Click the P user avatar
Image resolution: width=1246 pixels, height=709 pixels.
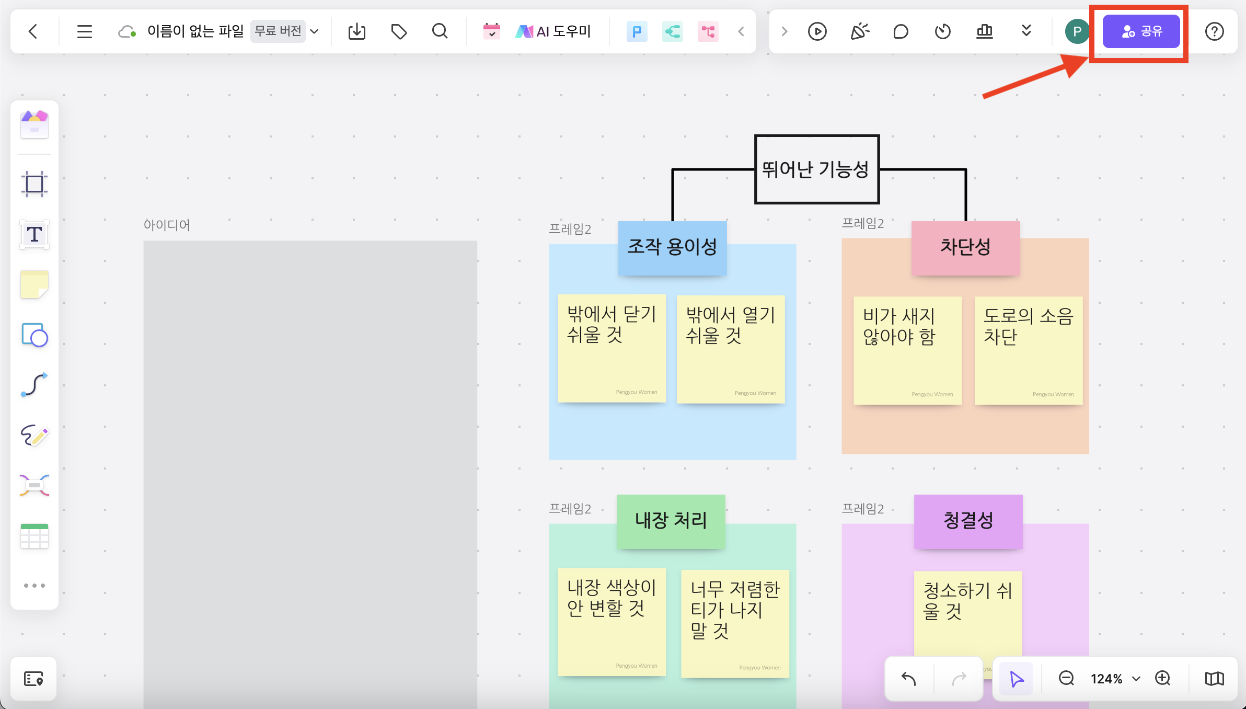tap(1077, 31)
